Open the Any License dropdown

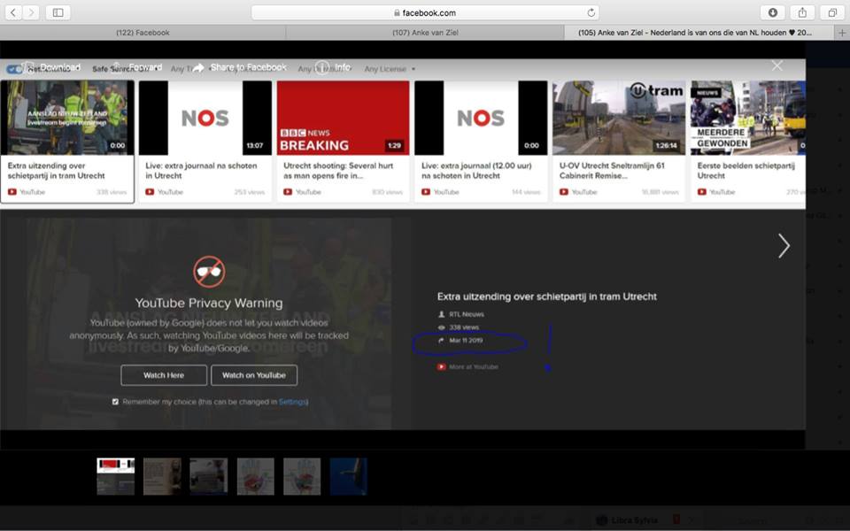390,69
